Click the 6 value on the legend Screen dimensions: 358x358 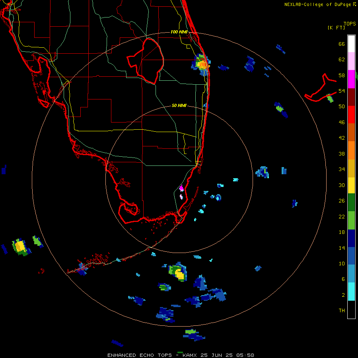[x=343, y=279]
